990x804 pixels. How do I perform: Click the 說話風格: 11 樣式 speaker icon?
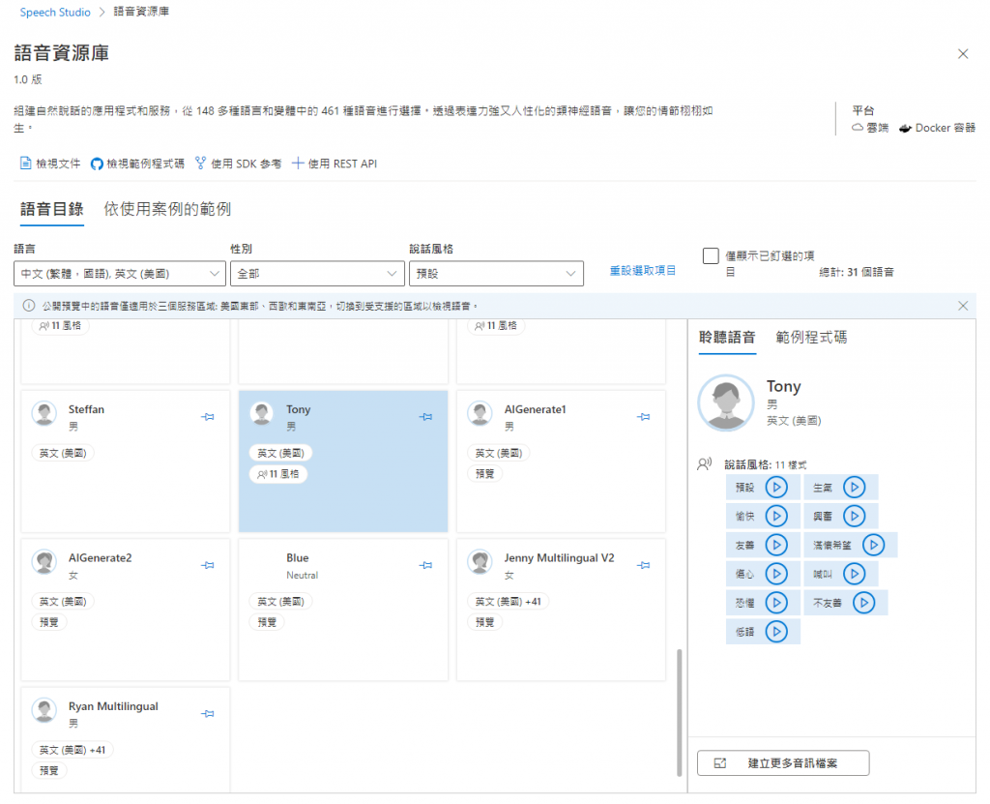coord(705,464)
